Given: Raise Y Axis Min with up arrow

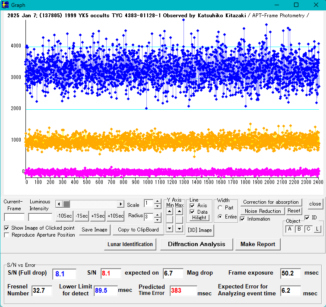Looking at the screenshot, I should 170,211.
